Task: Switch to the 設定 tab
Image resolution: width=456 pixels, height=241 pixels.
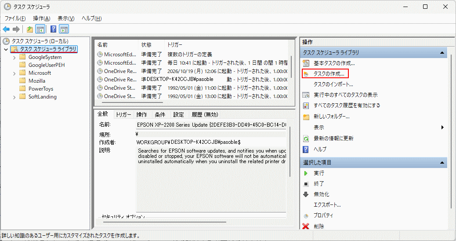Action: [178, 115]
